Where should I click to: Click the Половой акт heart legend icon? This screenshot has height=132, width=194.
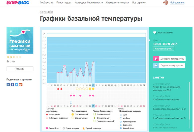coord(47,128)
